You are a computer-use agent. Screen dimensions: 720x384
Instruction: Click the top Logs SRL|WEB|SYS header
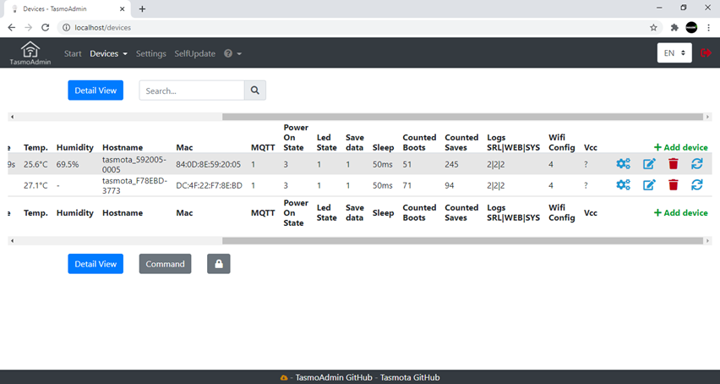513,142
